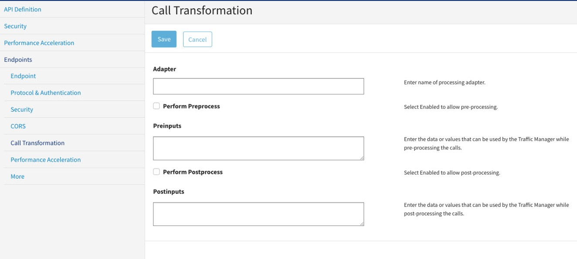
Task: Open Protocol & Authentication settings
Action: tap(46, 93)
